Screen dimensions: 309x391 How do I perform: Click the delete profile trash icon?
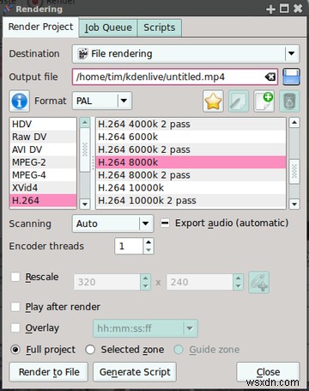(x=289, y=101)
